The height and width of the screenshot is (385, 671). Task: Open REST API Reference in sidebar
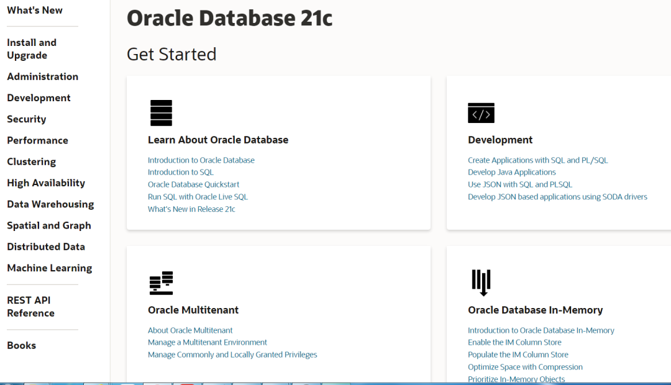point(31,307)
